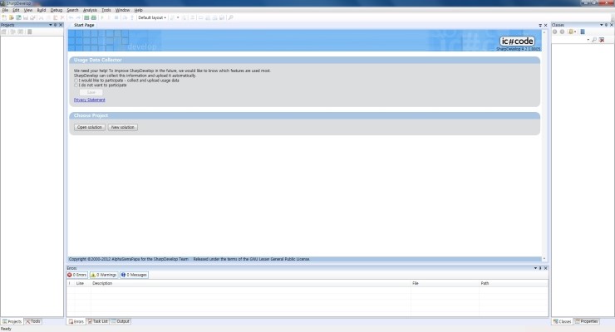Click the Forward navigation icon in Classes panel
The height and width of the screenshot is (332, 615).
[x=562, y=32]
